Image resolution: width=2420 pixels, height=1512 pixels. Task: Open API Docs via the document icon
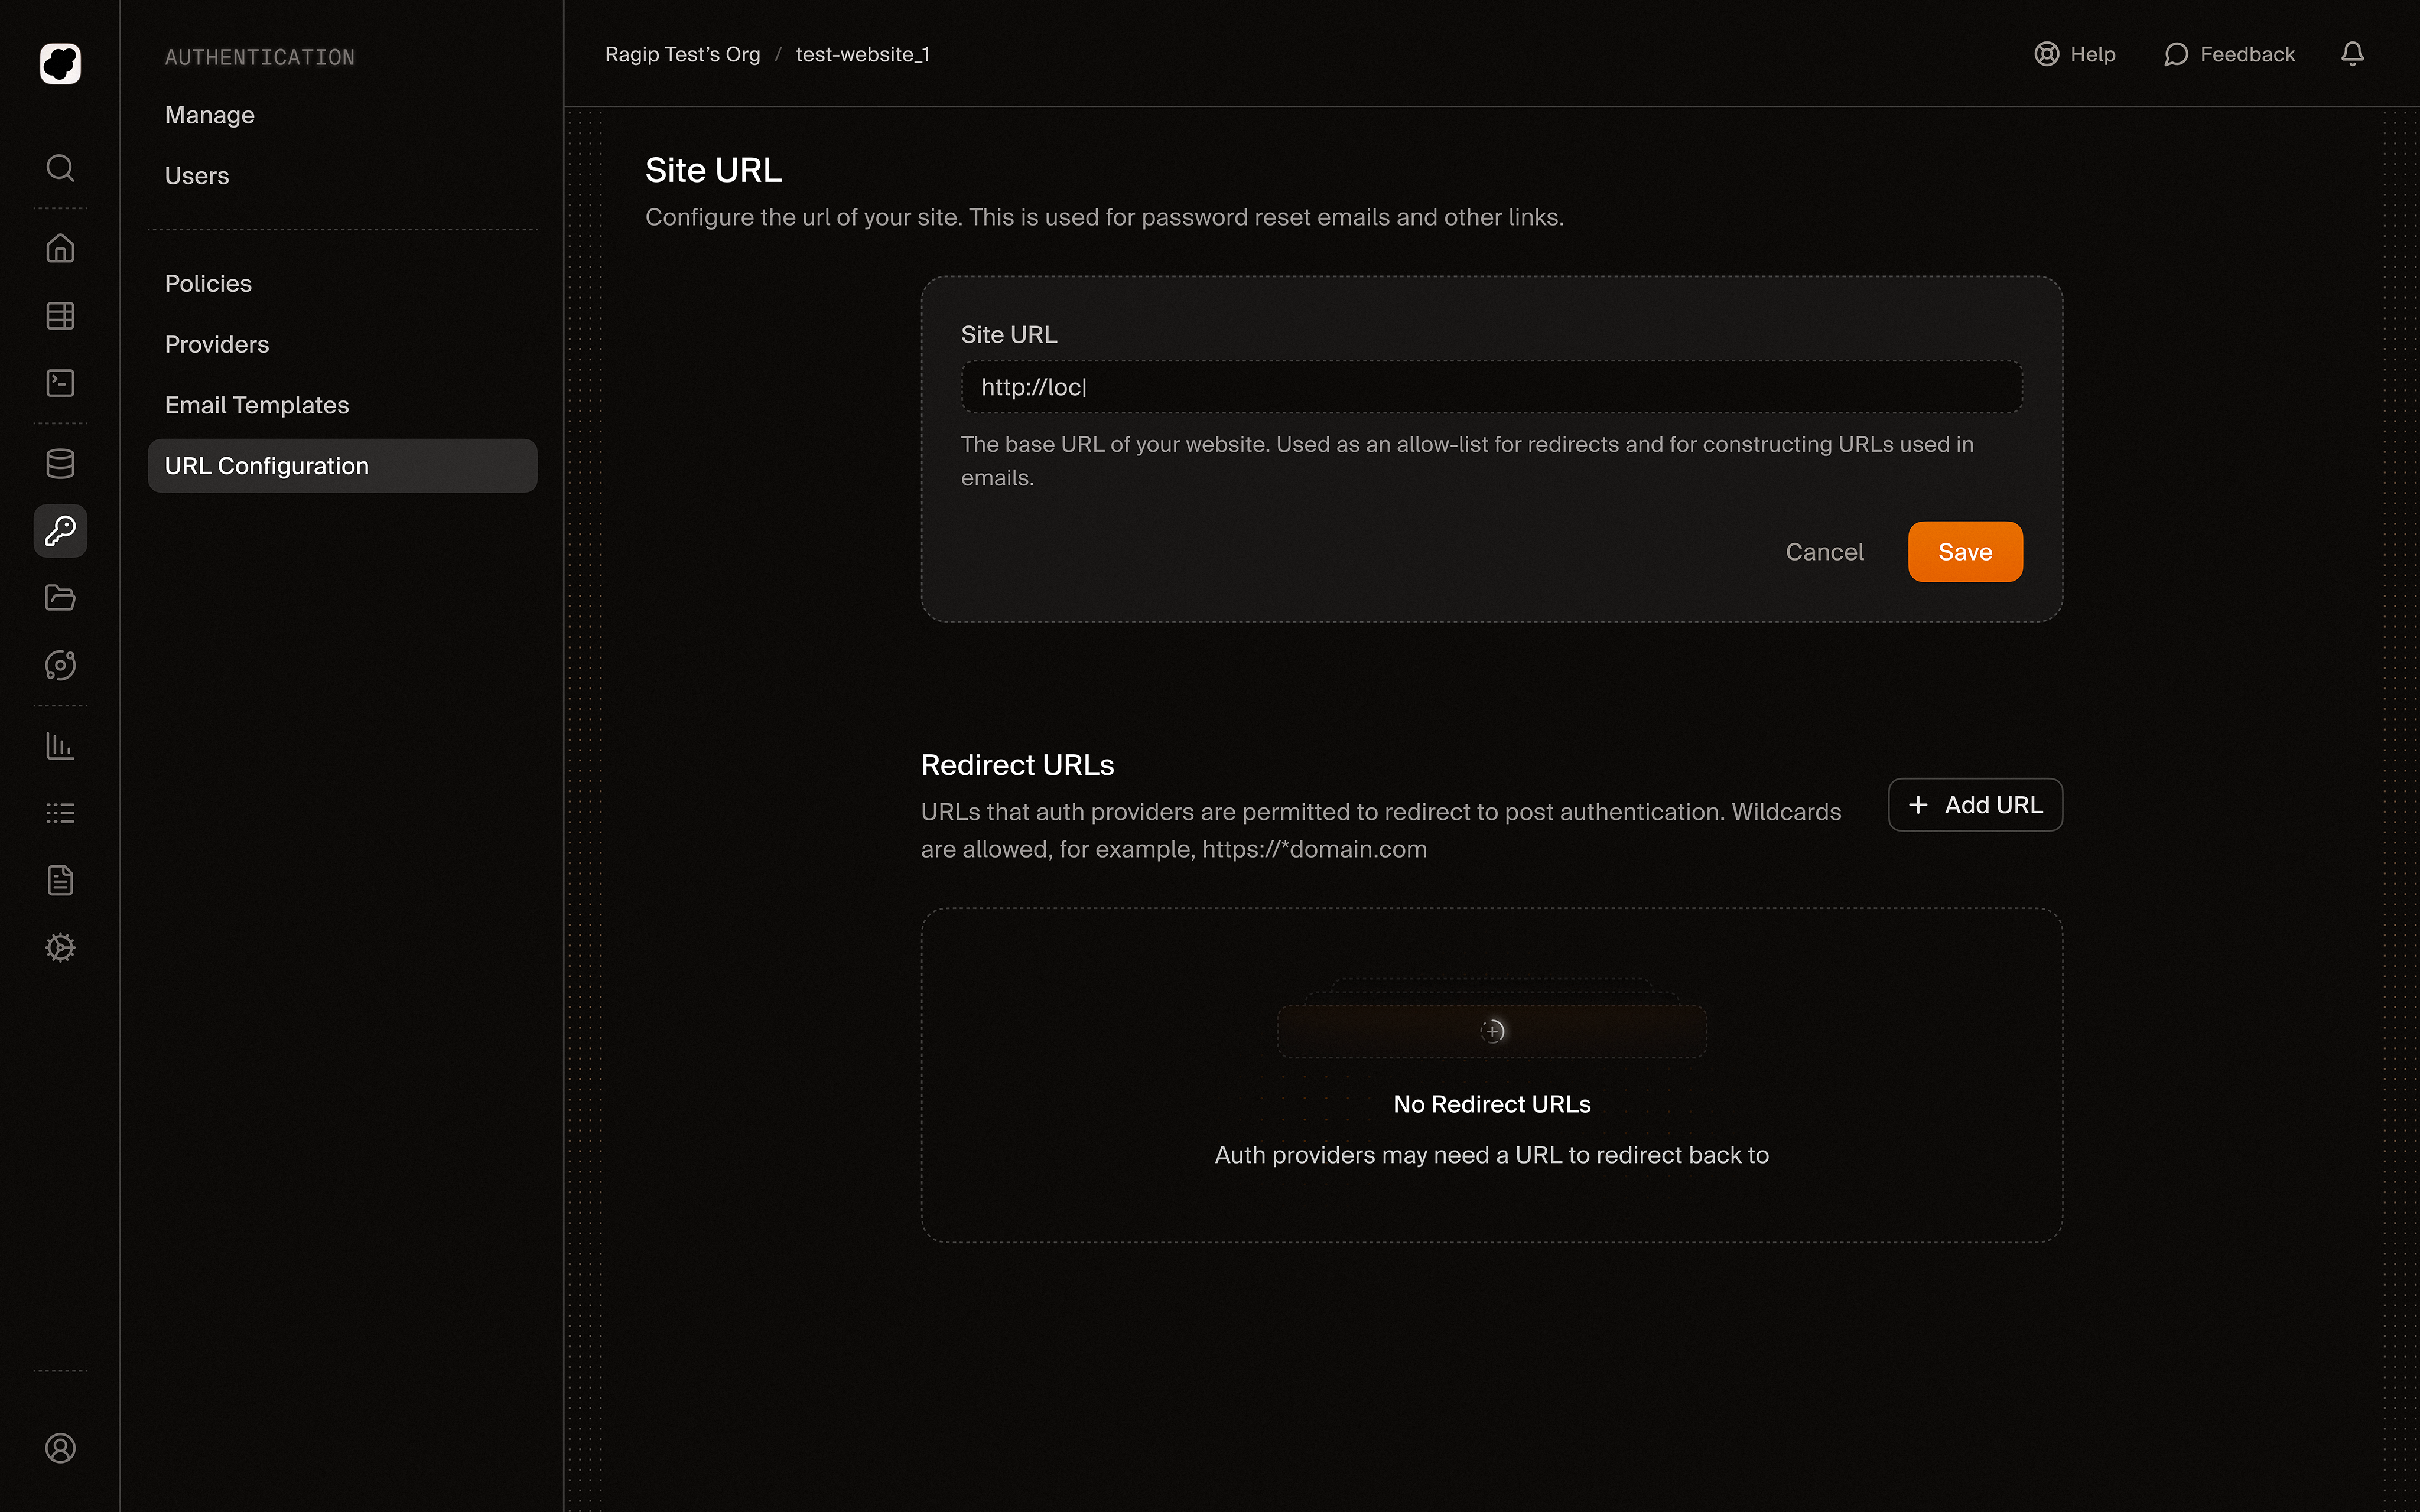[60, 880]
